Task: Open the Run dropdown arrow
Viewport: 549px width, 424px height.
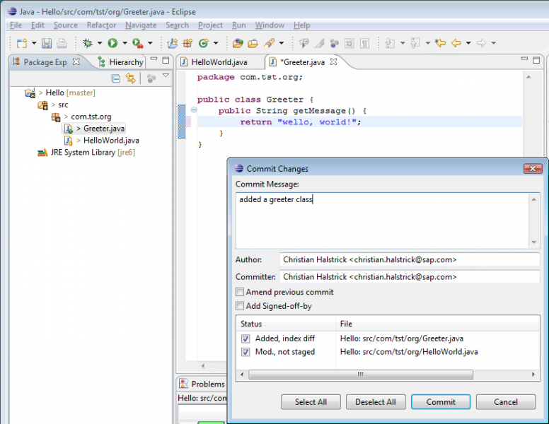Action: 125,43
